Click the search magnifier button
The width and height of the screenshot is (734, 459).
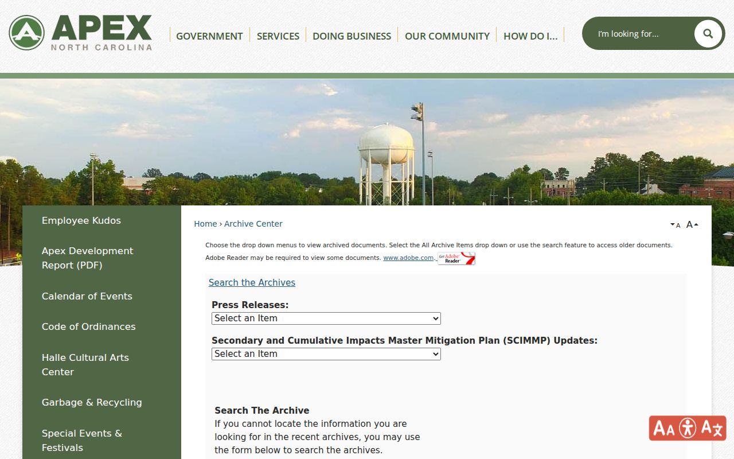point(708,33)
